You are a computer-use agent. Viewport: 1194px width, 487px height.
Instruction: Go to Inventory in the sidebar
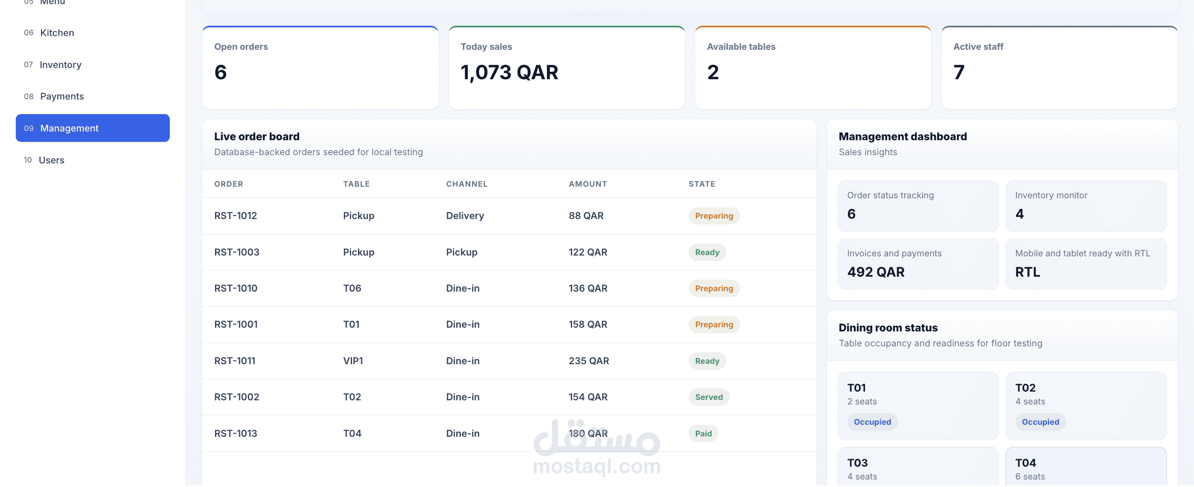pyautogui.click(x=93, y=65)
